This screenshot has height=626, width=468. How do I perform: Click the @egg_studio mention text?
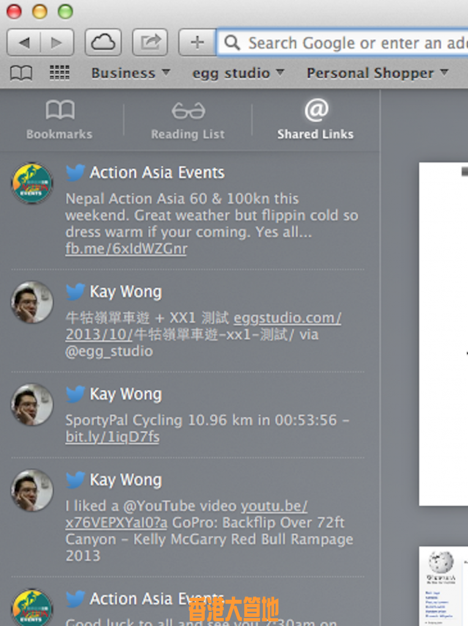coord(109,352)
